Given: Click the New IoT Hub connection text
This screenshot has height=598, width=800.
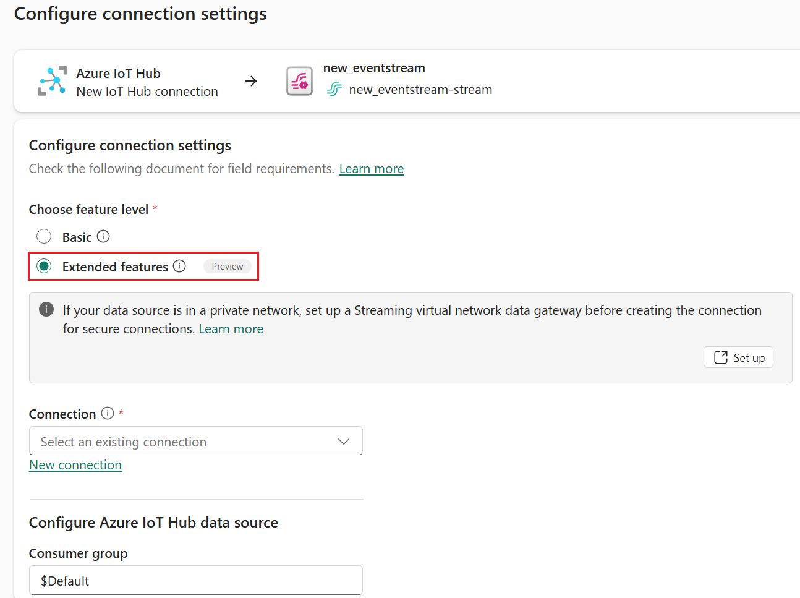Looking at the screenshot, I should pyautogui.click(x=147, y=92).
